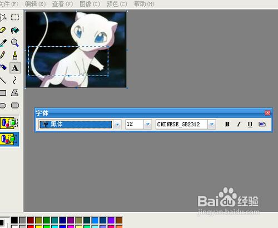Toggle Italic in the font toolbar
This screenshot has width=278, height=228.
coord(239,124)
